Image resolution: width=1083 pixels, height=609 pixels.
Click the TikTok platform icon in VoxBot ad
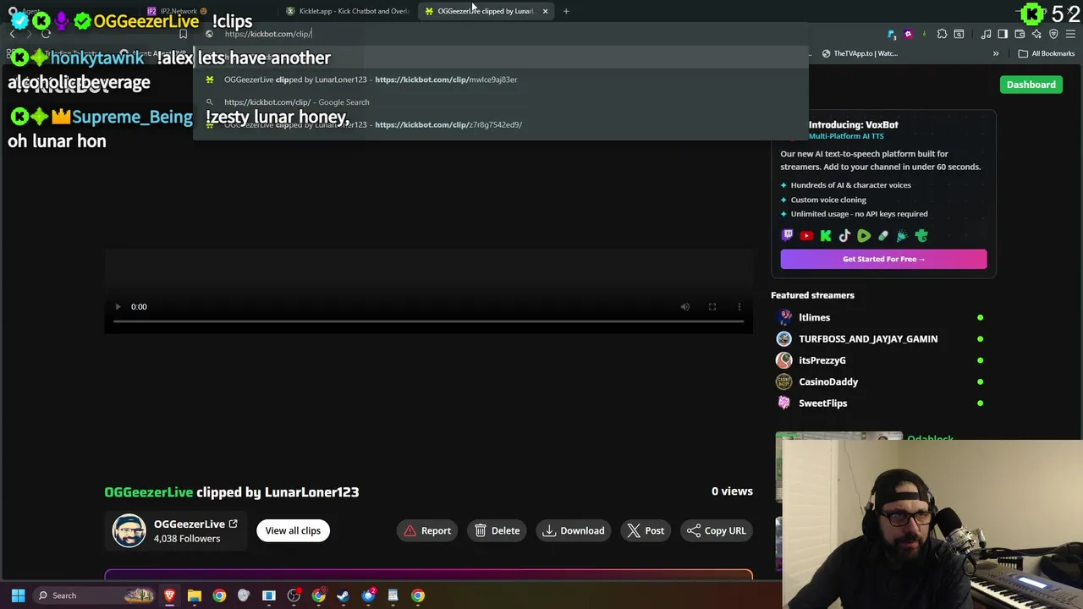pos(844,236)
